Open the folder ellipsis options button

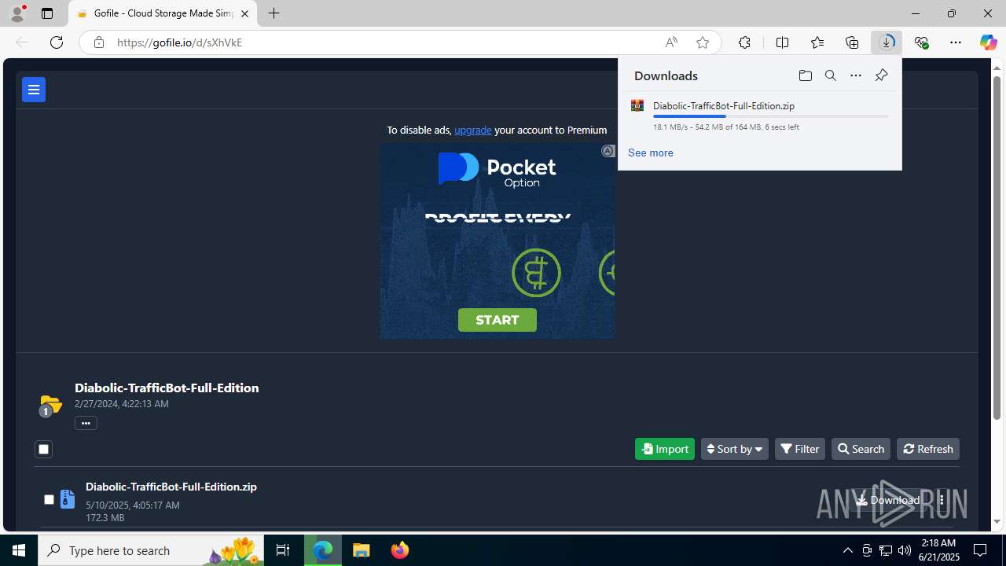pos(86,423)
